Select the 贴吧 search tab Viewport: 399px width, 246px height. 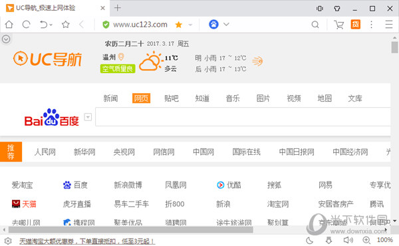click(x=172, y=98)
